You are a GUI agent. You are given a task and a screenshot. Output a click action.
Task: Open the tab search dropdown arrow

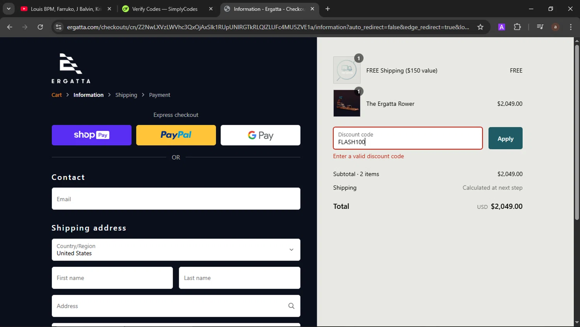click(9, 9)
